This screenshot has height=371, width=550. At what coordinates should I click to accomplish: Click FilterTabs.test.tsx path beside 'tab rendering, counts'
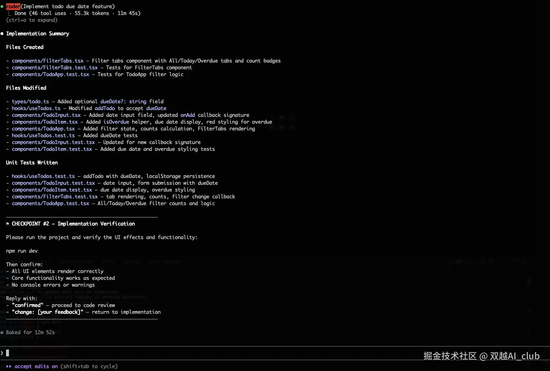pos(55,197)
